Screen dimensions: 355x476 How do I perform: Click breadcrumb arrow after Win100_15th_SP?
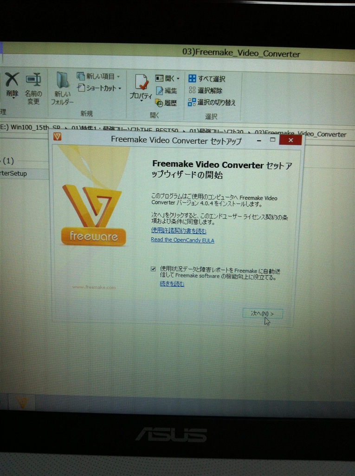(x=66, y=128)
